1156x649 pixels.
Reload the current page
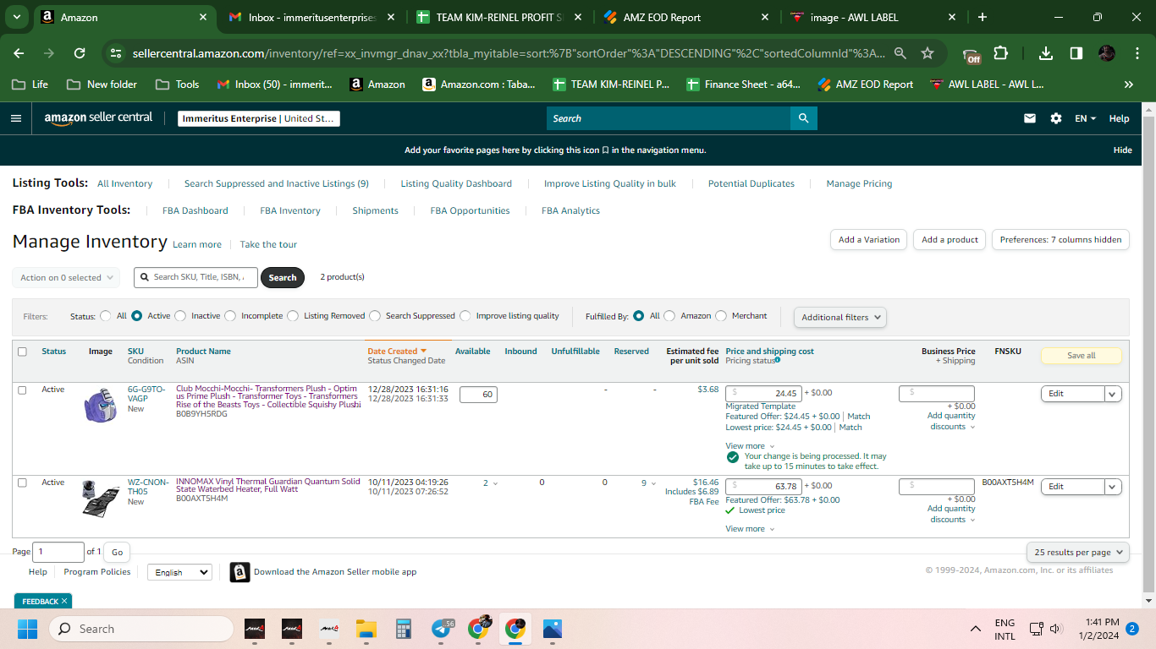pyautogui.click(x=80, y=53)
